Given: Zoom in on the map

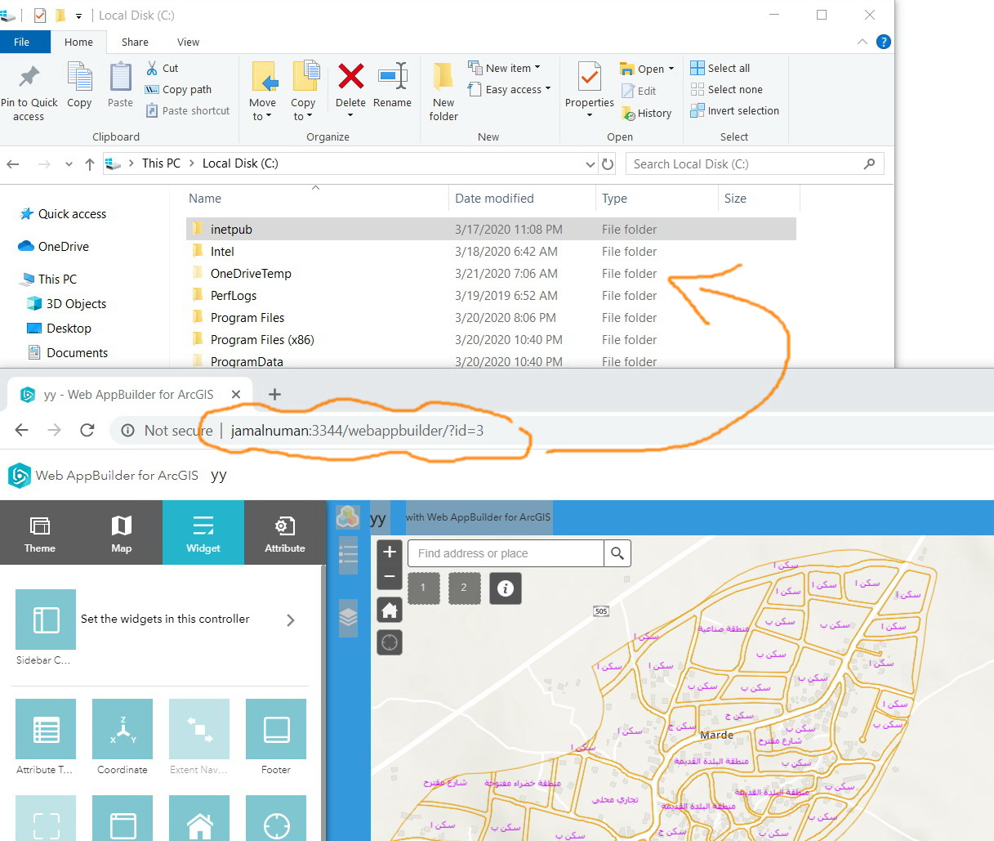Looking at the screenshot, I should pyautogui.click(x=390, y=552).
